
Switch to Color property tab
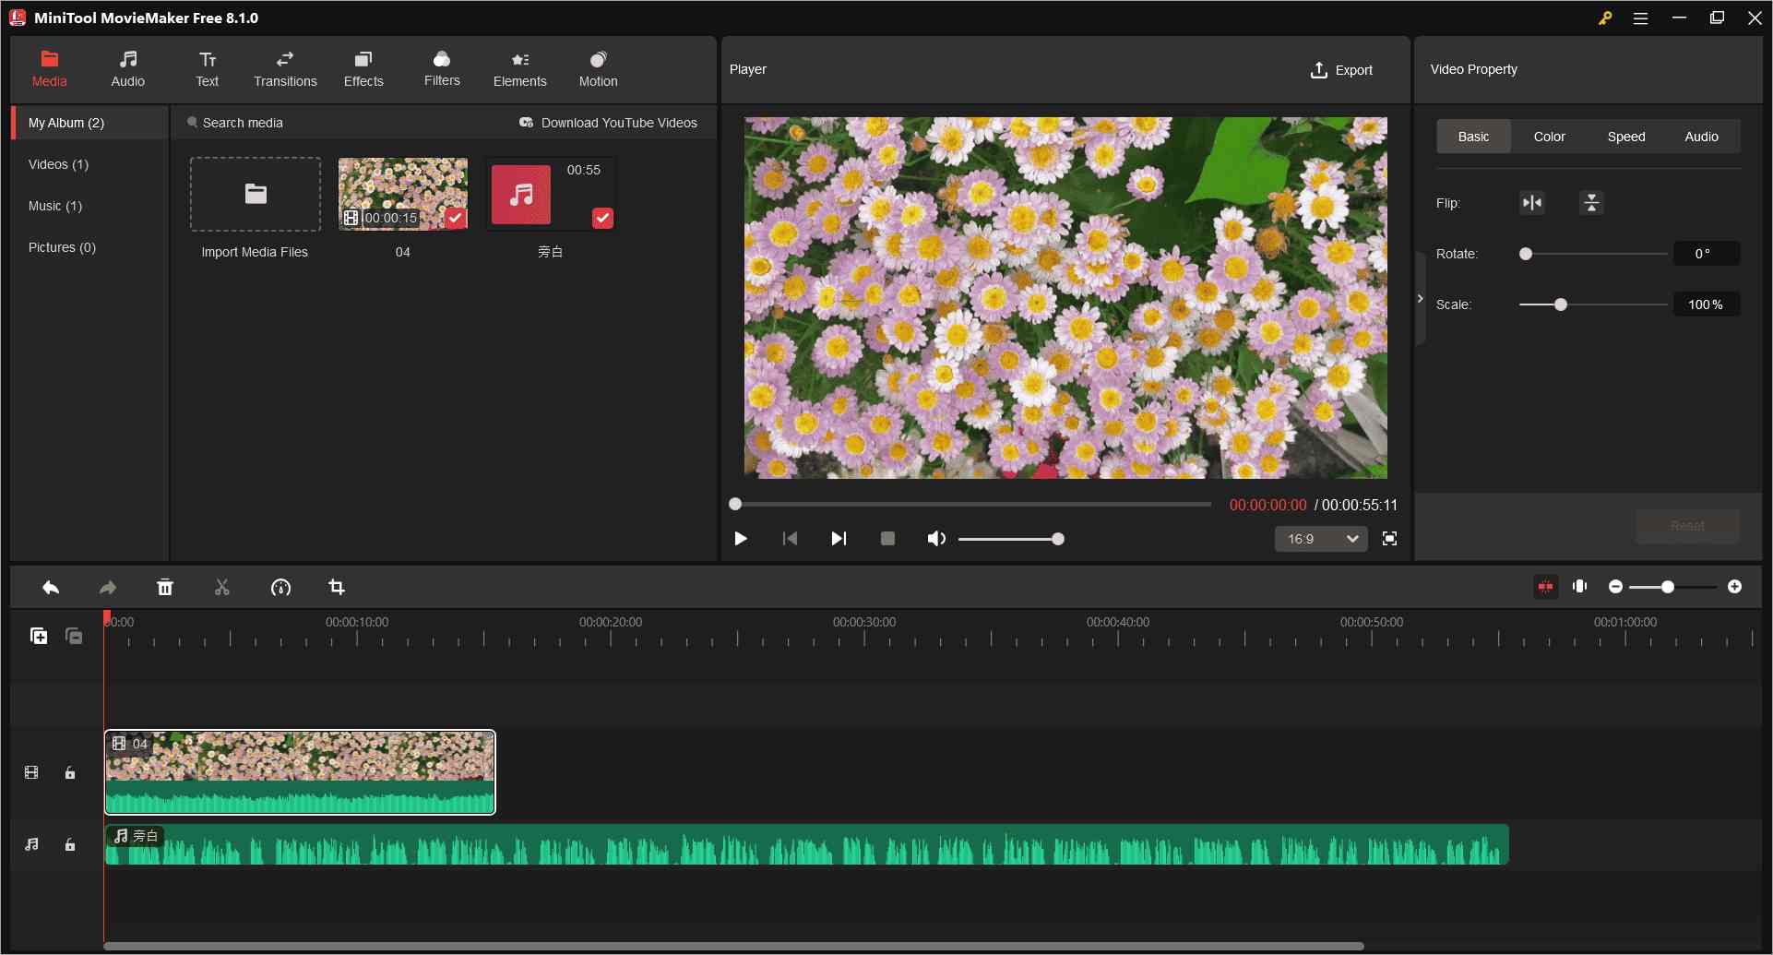click(x=1550, y=137)
